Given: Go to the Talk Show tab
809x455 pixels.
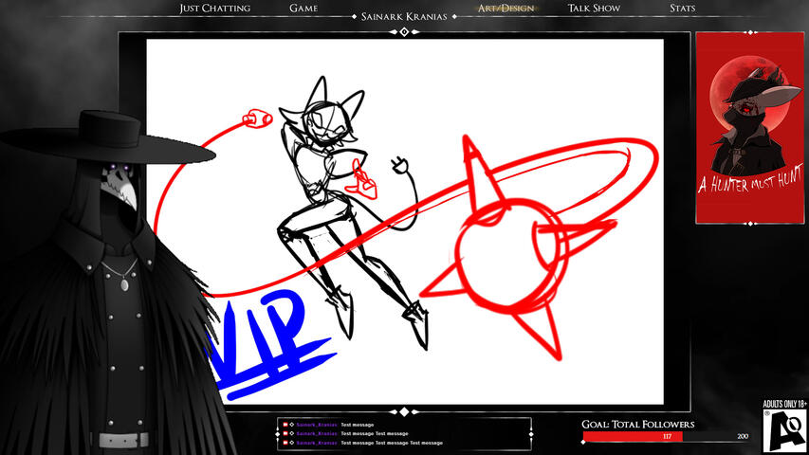Looking at the screenshot, I should point(594,9).
